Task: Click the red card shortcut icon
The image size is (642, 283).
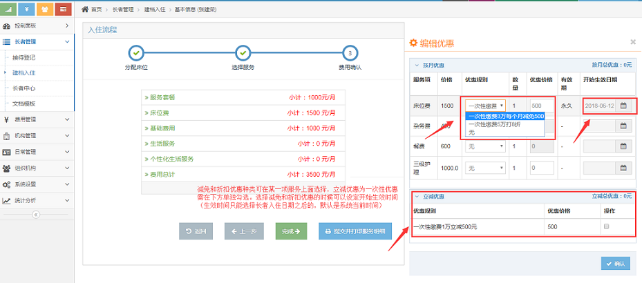Action: [64, 9]
